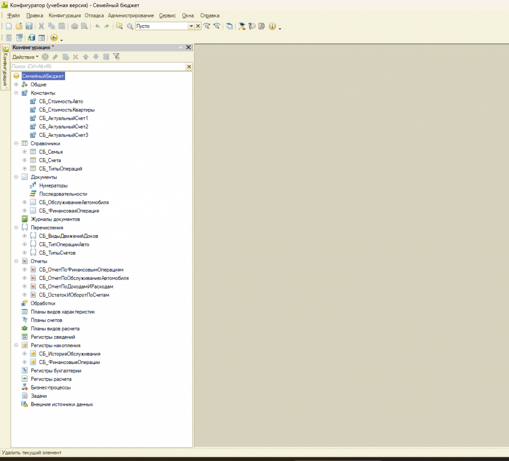The height and width of the screenshot is (461, 509).
Task: Click the Close configuration icon on the second toolbar
Action: (x=19, y=38)
